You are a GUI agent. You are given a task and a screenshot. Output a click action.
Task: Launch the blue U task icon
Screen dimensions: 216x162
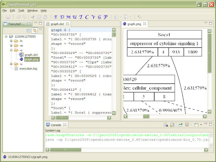pyautogui.click(x=75, y=17)
